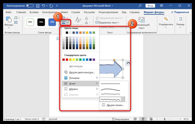The width and height of the screenshot is (195, 124).
Task: Click the Redo icon in title bar
Action: (51, 6)
